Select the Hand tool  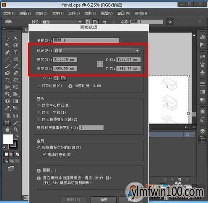(x=7, y=130)
